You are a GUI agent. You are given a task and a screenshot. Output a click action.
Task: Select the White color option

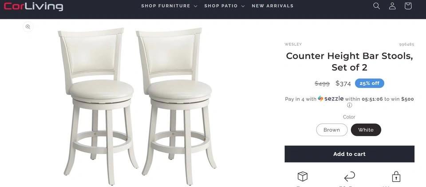click(366, 130)
